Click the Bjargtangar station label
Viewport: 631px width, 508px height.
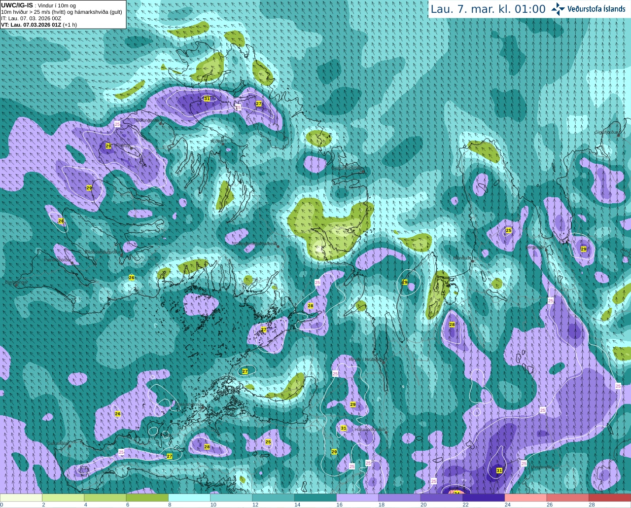(16, 282)
